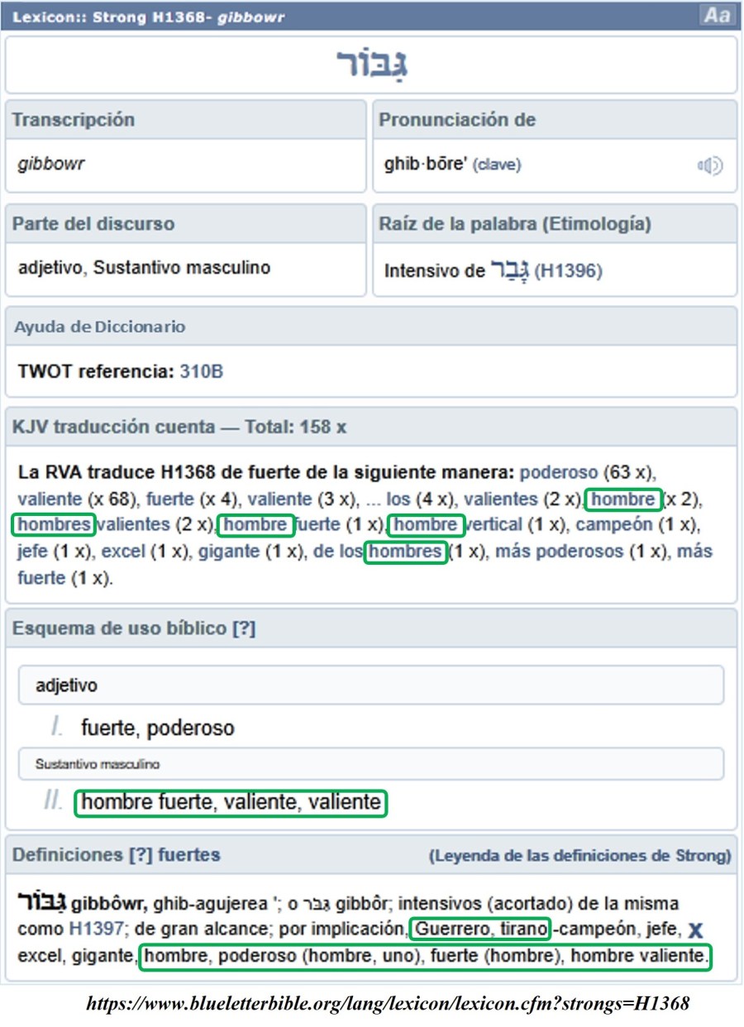Play the audio pronunciation speaker icon
744x1027 pixels.
click(x=709, y=166)
